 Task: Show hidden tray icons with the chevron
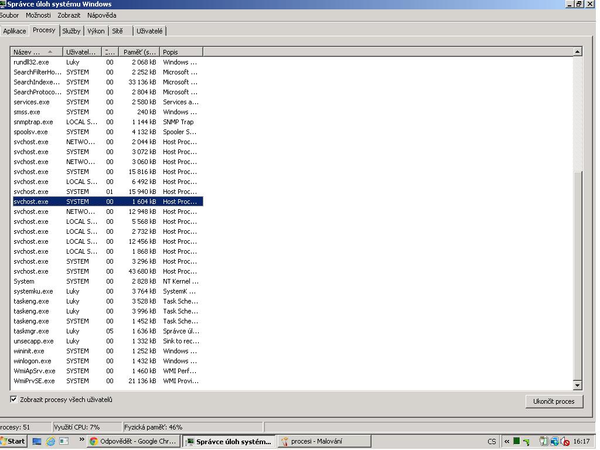click(x=507, y=441)
